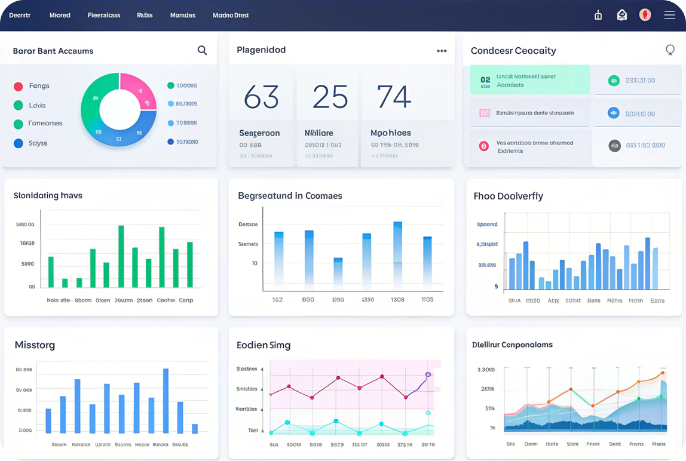This screenshot has width=686, height=461.
Task: Click the highlighted Lncck Norlosel1 aanof Aoonlacts card
Action: point(529,79)
